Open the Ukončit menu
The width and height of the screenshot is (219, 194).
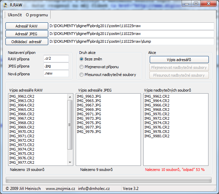click(15, 15)
